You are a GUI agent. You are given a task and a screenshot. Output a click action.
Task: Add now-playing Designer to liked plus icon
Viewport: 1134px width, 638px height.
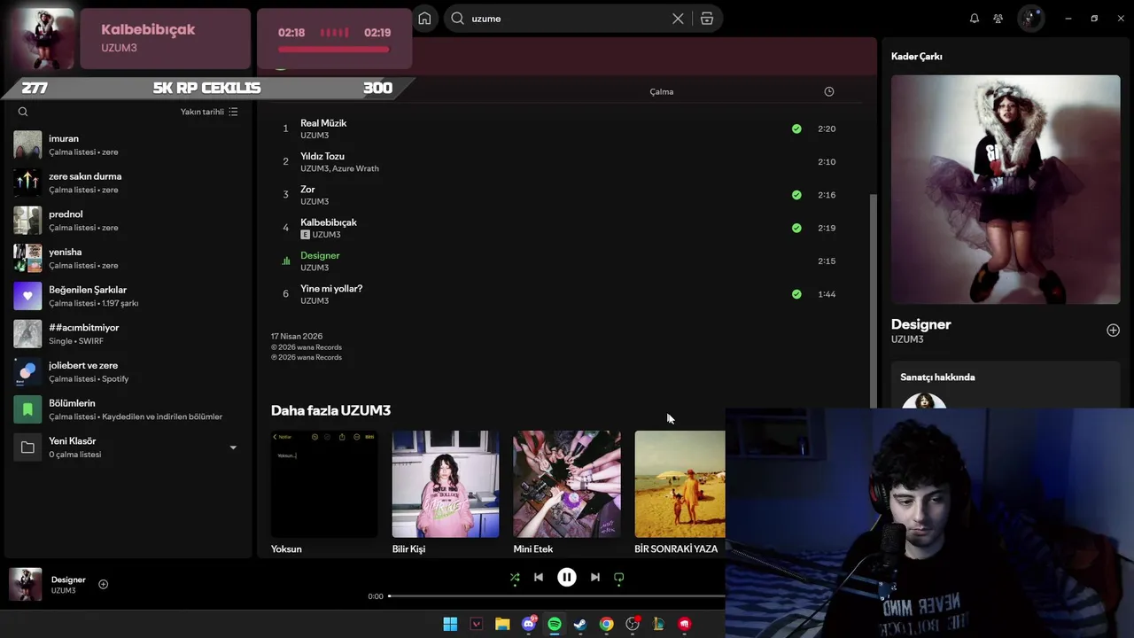(103, 584)
